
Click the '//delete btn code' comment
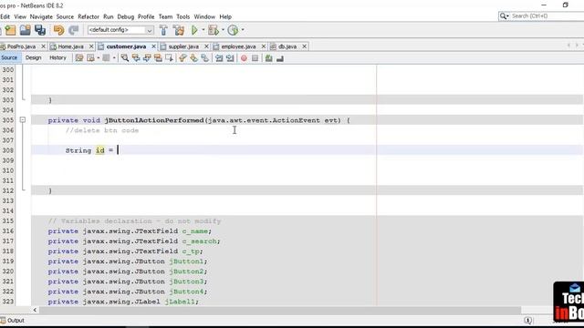(102, 130)
